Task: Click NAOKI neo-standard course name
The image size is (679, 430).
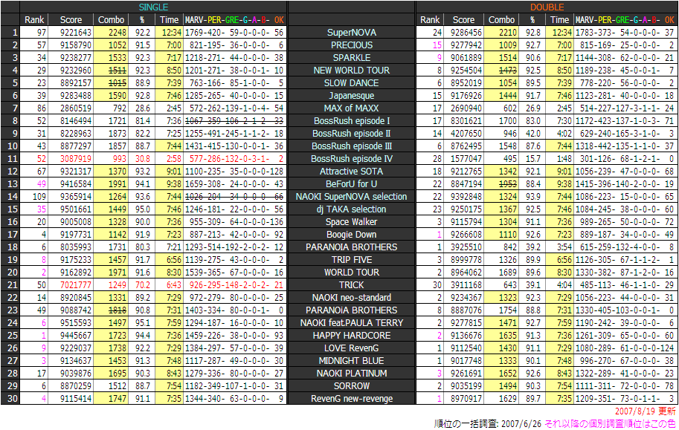Action: coord(351,298)
